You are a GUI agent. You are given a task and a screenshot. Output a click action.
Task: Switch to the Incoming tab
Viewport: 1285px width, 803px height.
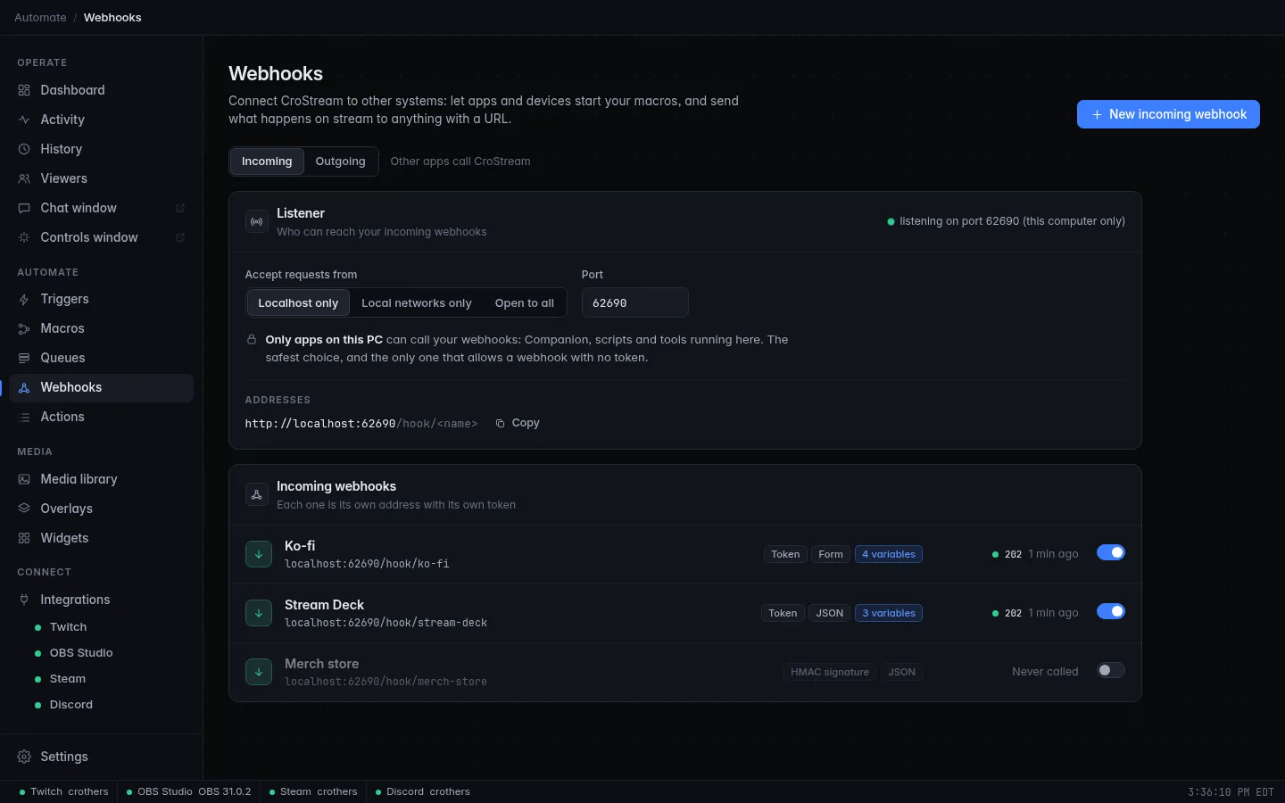(267, 161)
